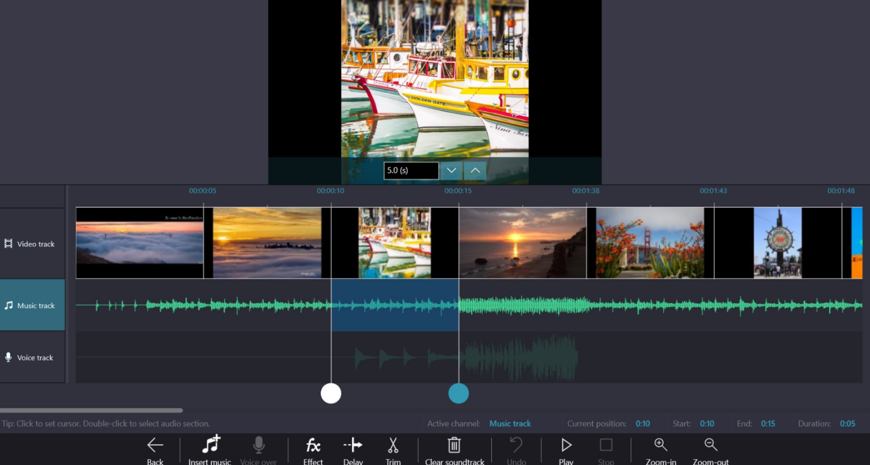Play the current audio selection
Image resolution: width=870 pixels, height=465 pixels.
coord(565,445)
